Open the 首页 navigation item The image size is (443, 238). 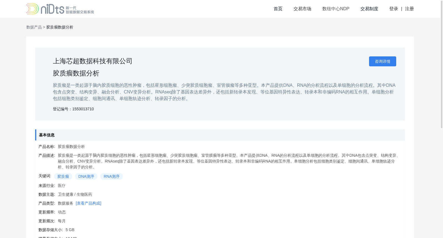(278, 9)
